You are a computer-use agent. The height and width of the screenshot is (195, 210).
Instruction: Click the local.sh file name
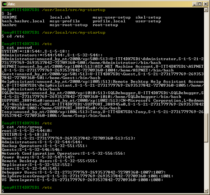pyautogui.click(x=60, y=17)
